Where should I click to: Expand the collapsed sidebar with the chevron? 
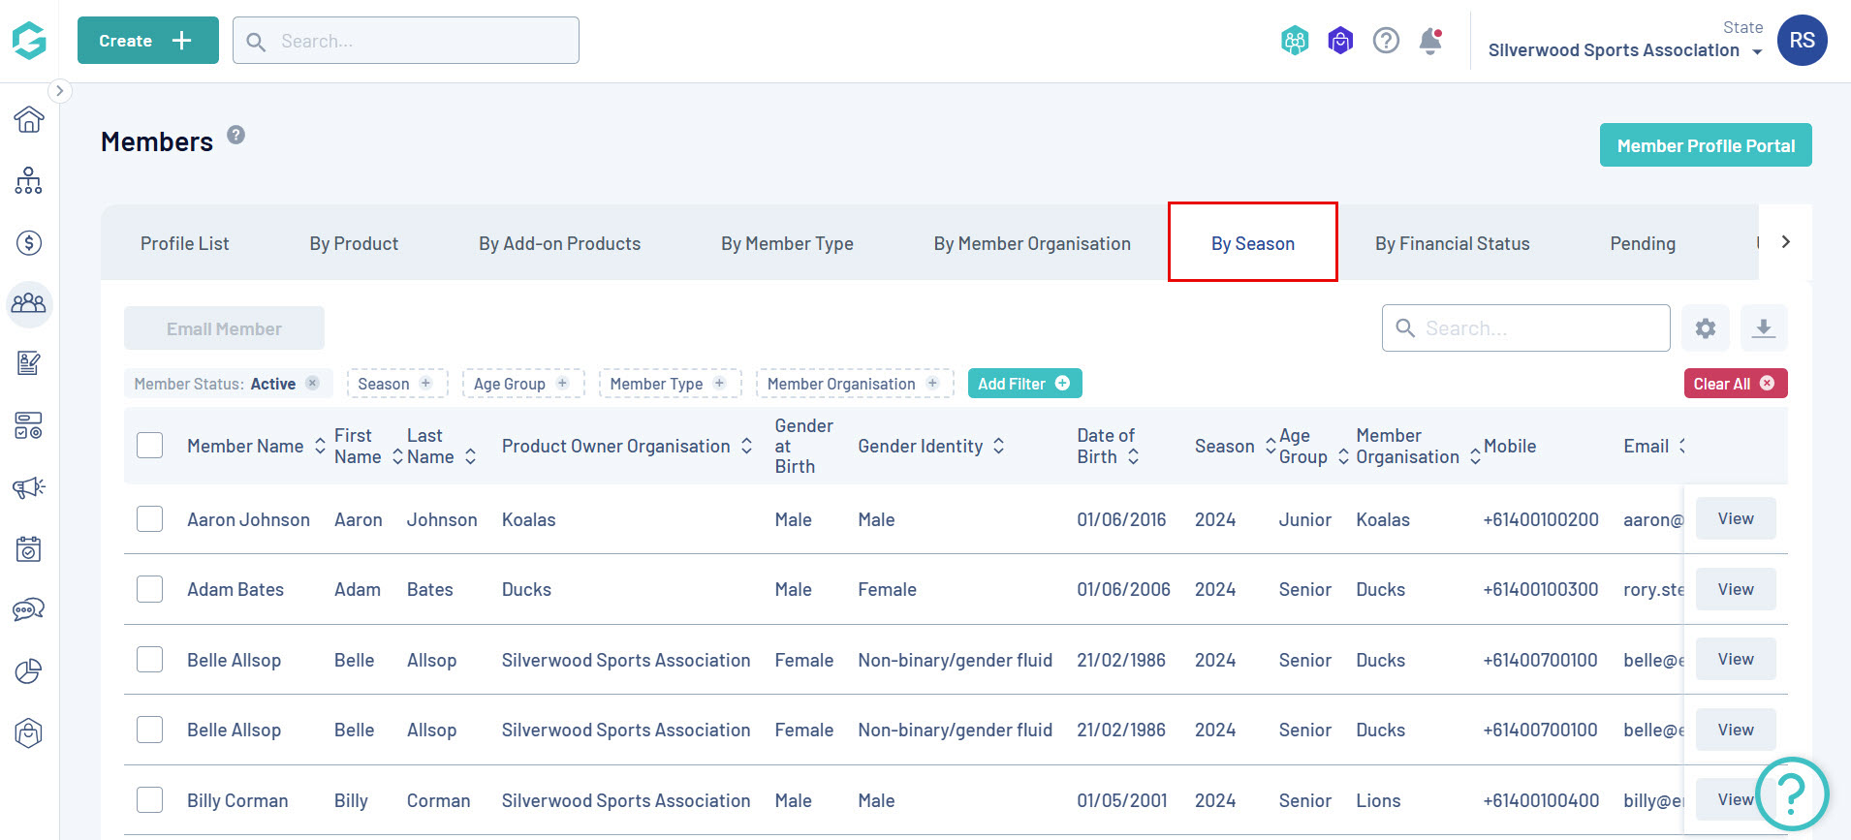point(59,91)
